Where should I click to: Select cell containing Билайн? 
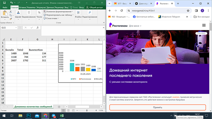[x=11, y=50]
